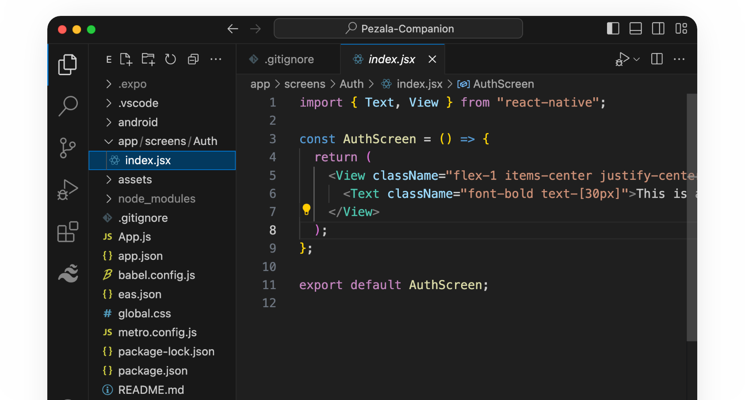This screenshot has height=400, width=745.
Task: Click the New File icon in explorer
Action: pyautogui.click(x=126, y=59)
